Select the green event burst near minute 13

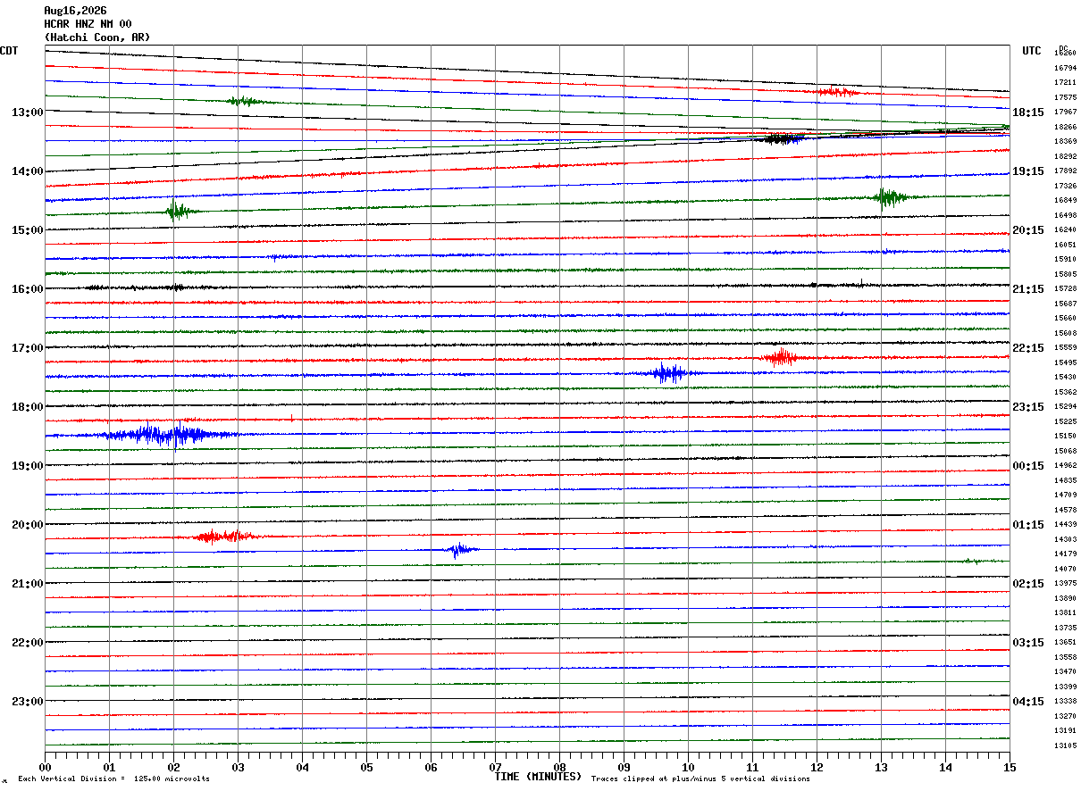coord(889,197)
